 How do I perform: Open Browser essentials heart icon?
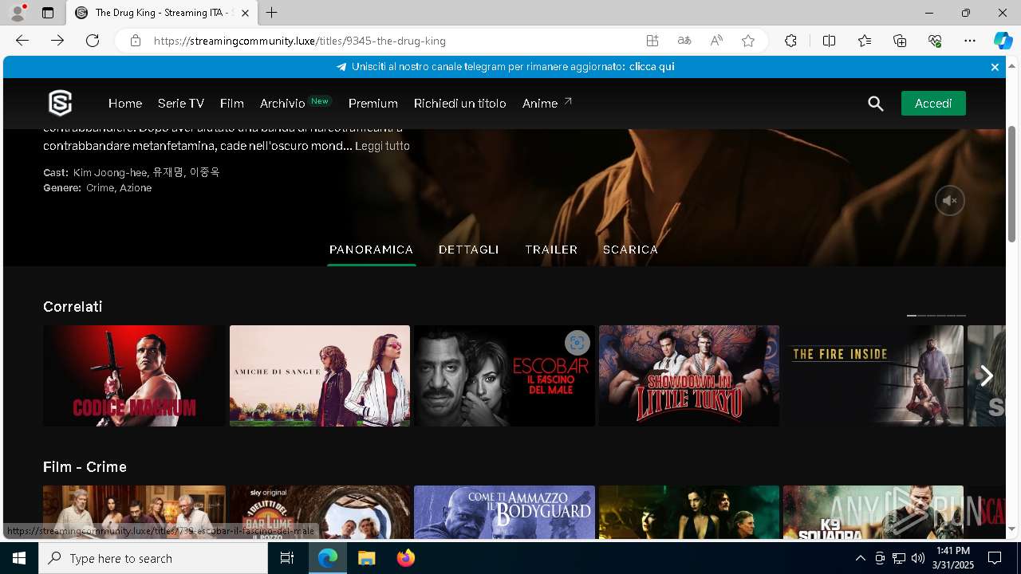click(935, 41)
